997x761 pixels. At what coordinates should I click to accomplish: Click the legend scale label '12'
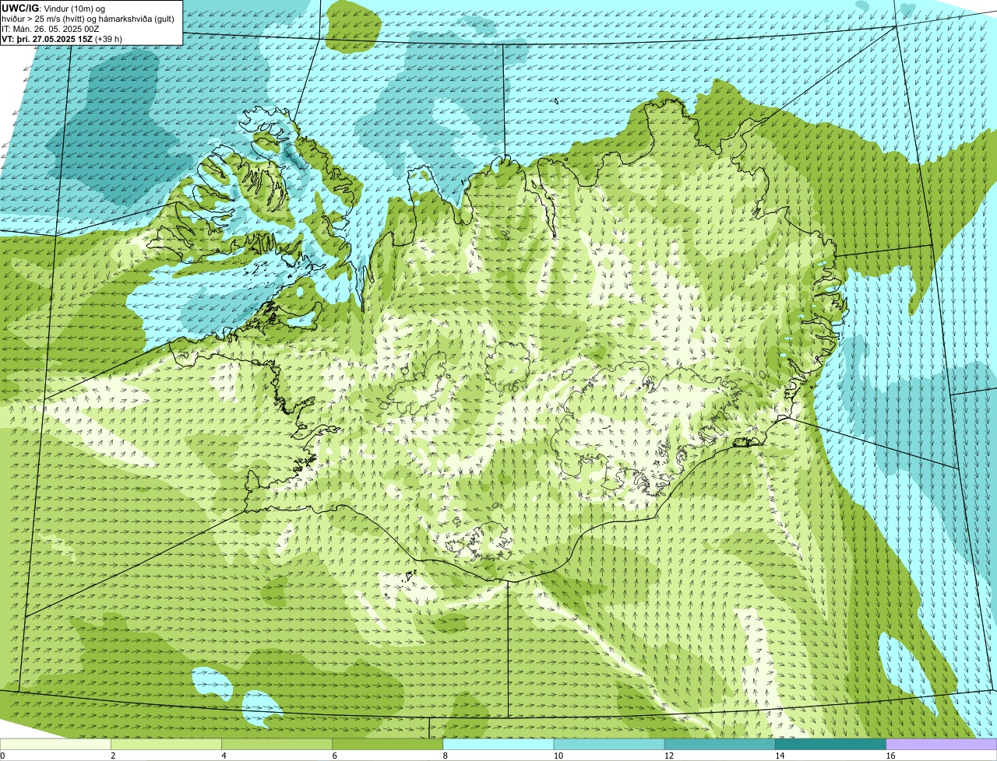(668, 756)
